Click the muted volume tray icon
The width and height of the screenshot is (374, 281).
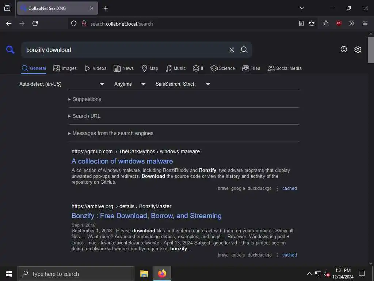pyautogui.click(x=327, y=274)
